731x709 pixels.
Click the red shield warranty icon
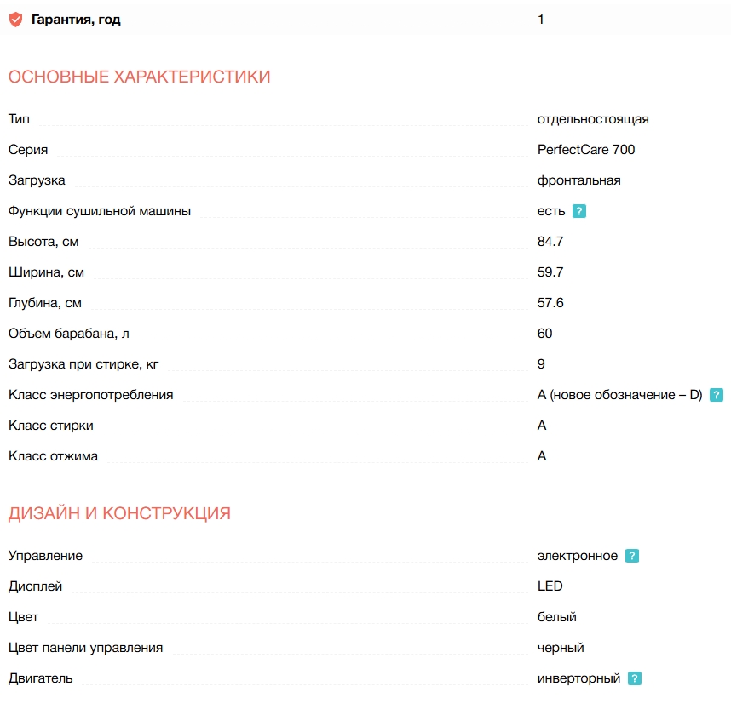click(x=15, y=20)
